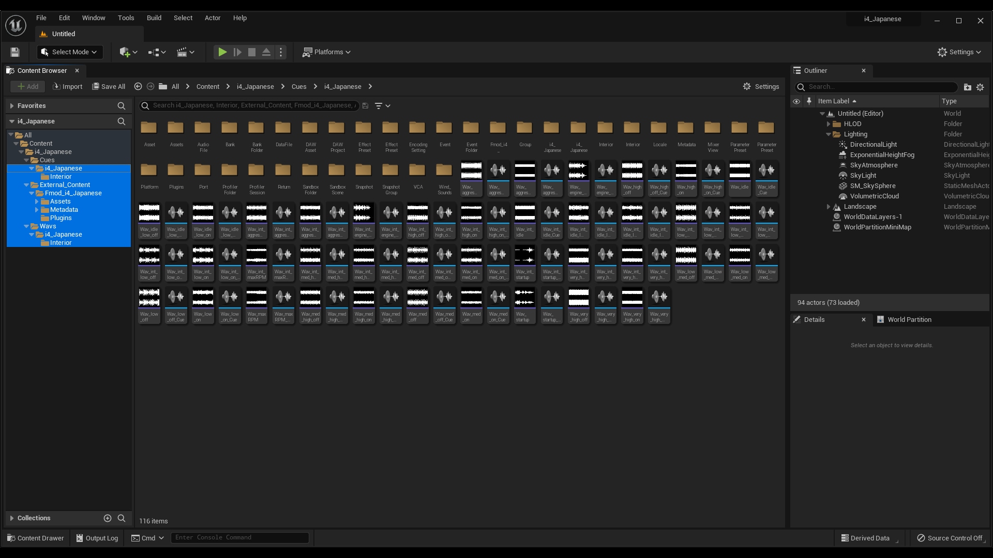The image size is (993, 558).
Task: Toggle the Outliner visibility eye column
Action: click(796, 101)
